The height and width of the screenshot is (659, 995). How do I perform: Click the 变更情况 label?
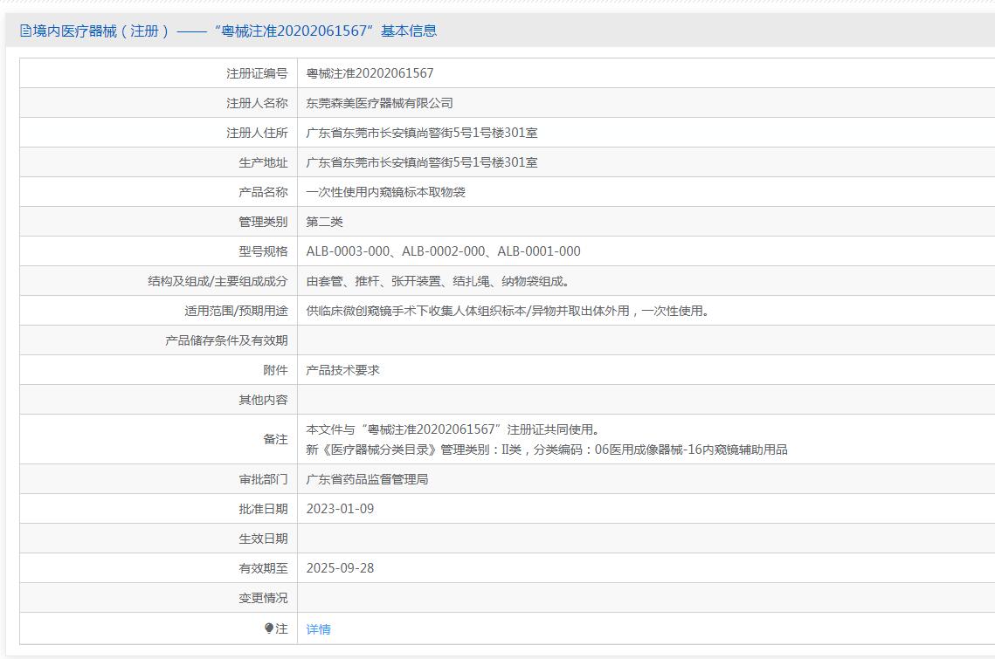(263, 598)
